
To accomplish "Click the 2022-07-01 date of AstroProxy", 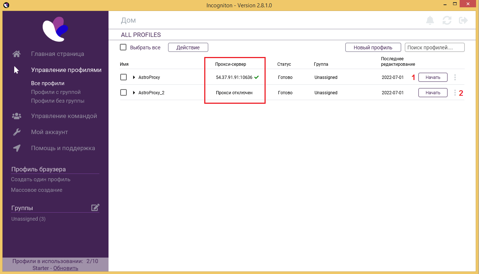I will (393, 77).
